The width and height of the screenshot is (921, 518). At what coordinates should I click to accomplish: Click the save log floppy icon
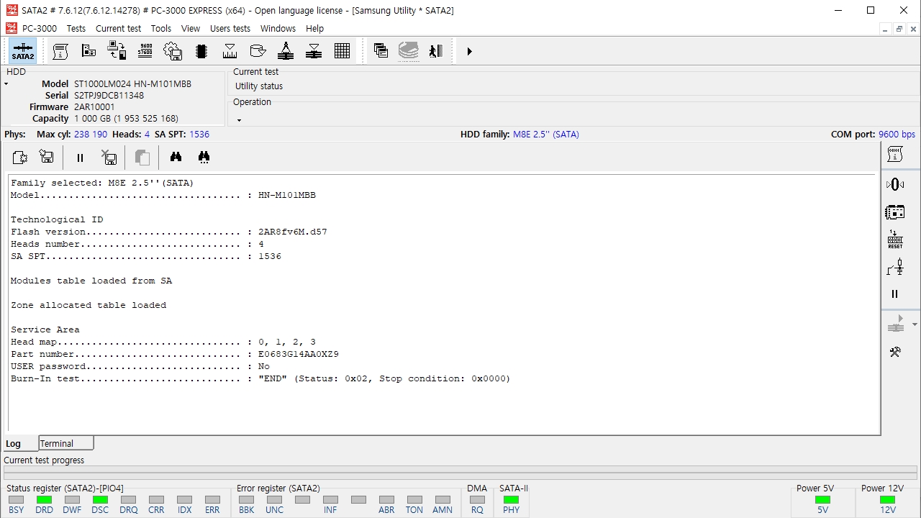pos(47,157)
